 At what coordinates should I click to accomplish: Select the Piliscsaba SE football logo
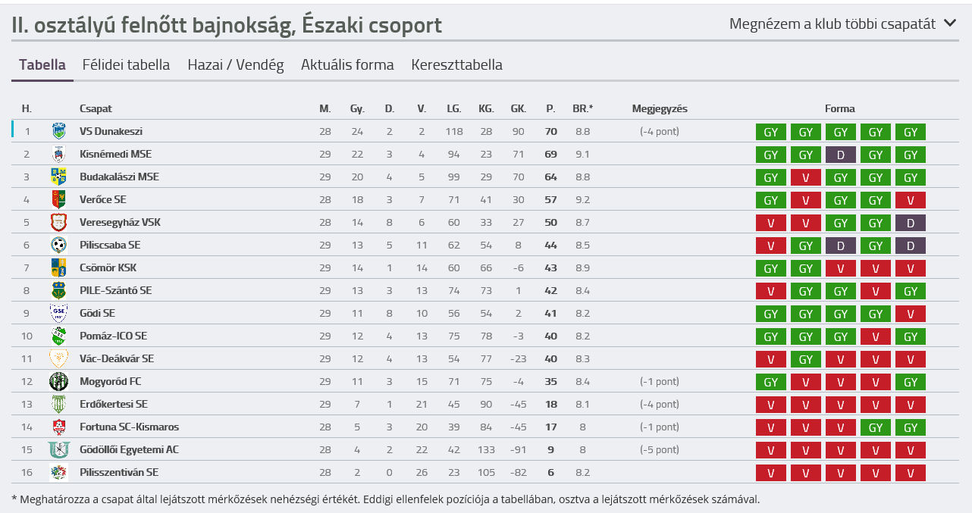pyautogui.click(x=58, y=245)
